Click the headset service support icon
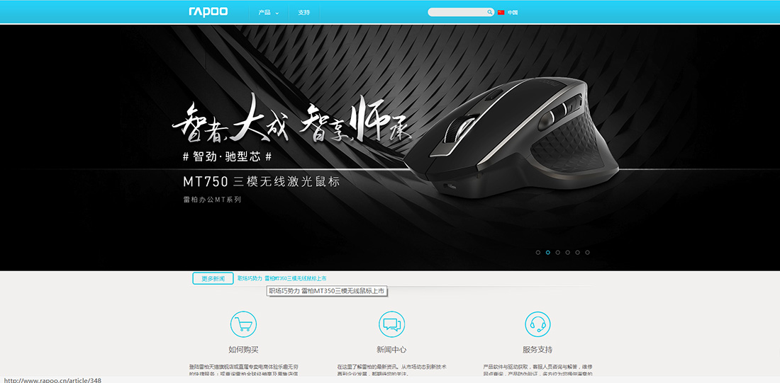780x383 pixels. click(537, 324)
